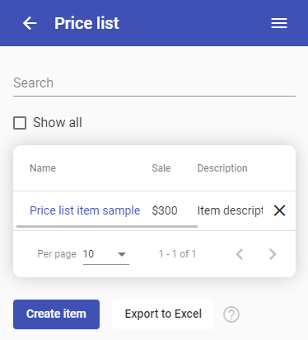Open Price list item sample link
308x340 pixels.
(x=85, y=210)
